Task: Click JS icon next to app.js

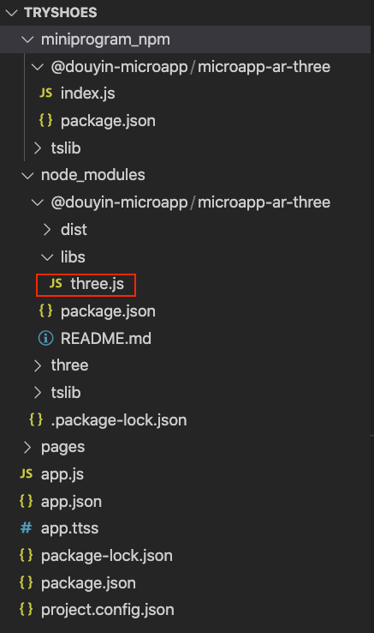Action: click(x=27, y=473)
